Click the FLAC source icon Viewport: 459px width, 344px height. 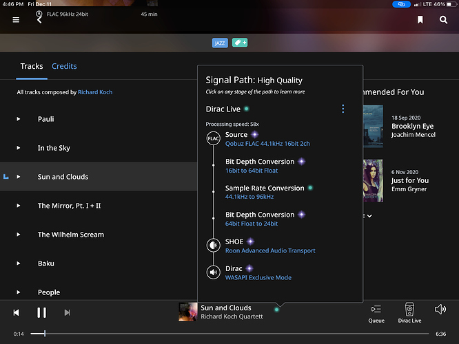[x=214, y=138]
